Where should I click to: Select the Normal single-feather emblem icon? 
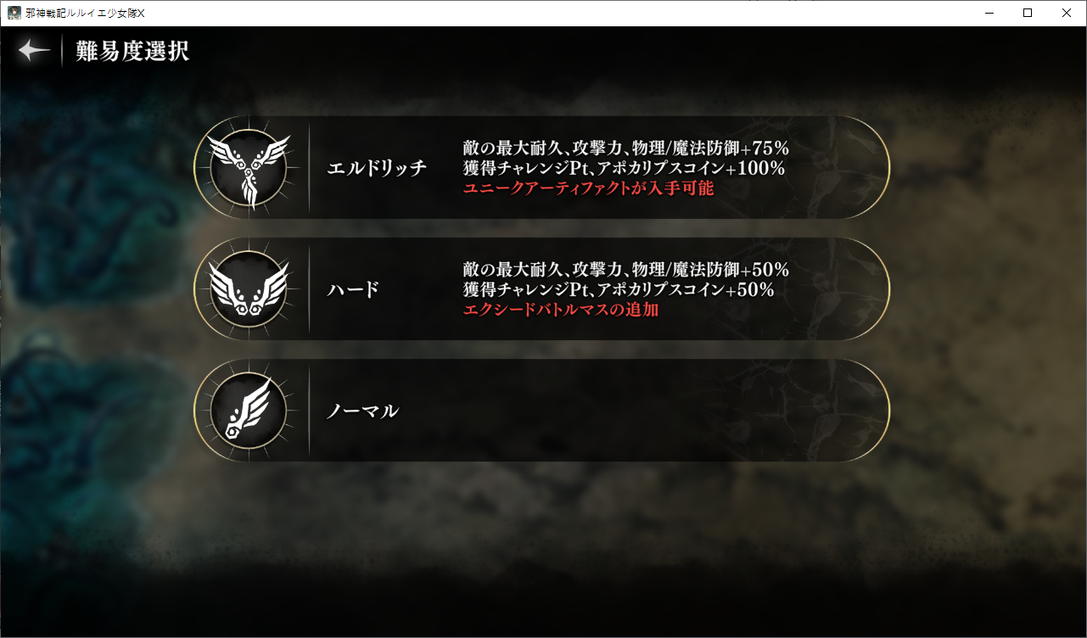coord(249,411)
